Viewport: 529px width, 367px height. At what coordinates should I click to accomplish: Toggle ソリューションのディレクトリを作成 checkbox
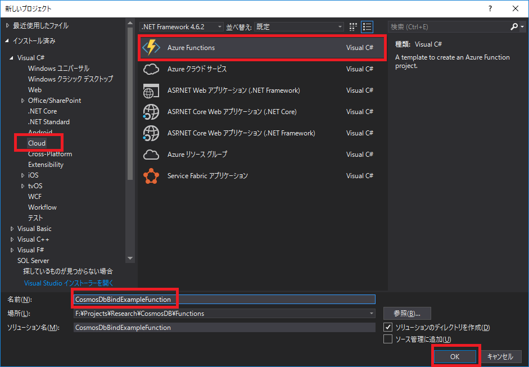point(388,327)
